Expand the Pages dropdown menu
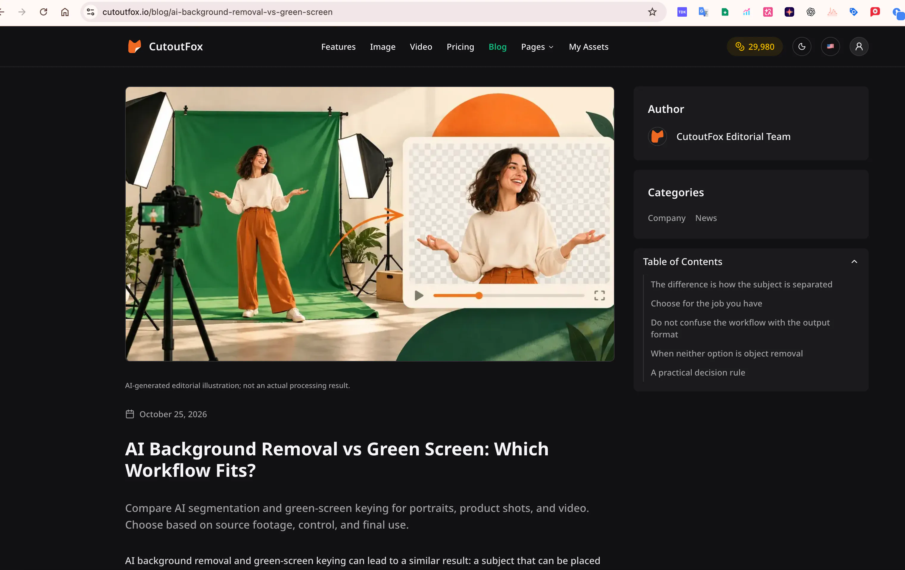 (537, 47)
